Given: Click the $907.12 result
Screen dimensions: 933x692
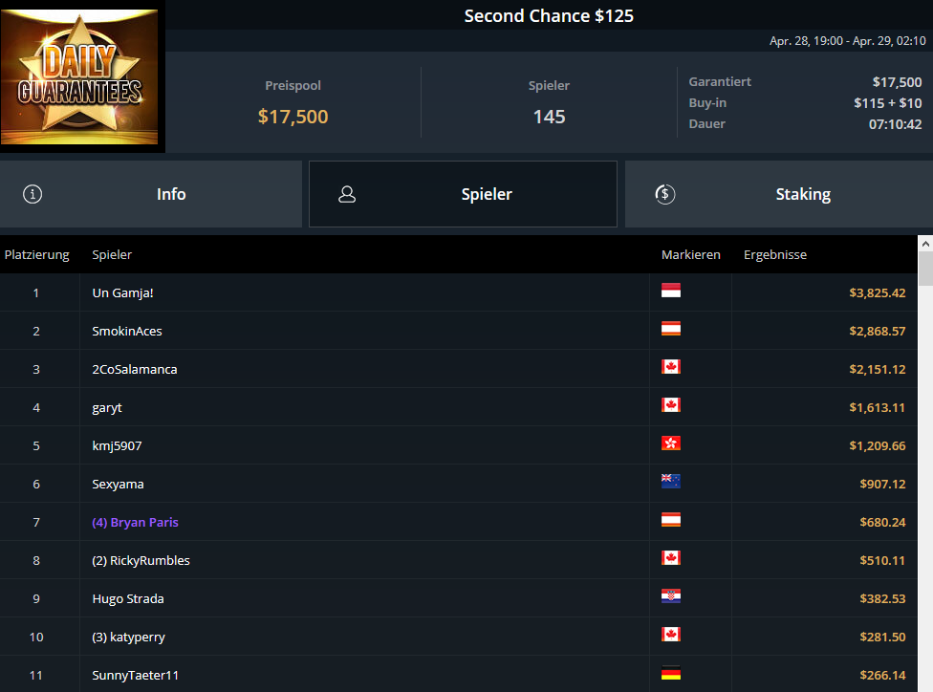Looking at the screenshot, I should [882, 484].
